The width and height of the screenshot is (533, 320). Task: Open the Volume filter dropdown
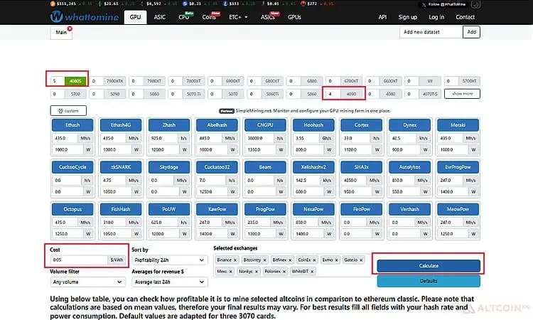pos(87,282)
